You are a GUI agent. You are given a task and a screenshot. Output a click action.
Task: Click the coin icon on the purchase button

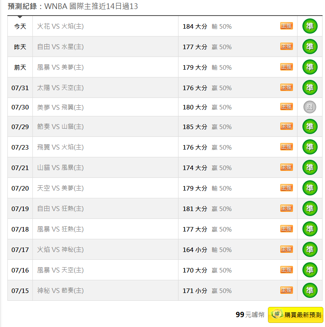tap(277, 314)
